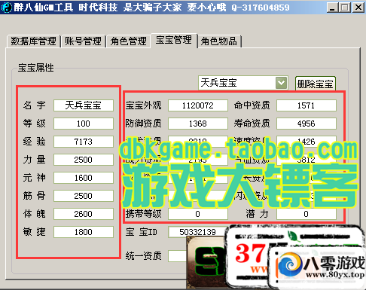Screen dimensions: 366x290
Task: Click the 删除宝宝 button
Action: click(x=315, y=84)
